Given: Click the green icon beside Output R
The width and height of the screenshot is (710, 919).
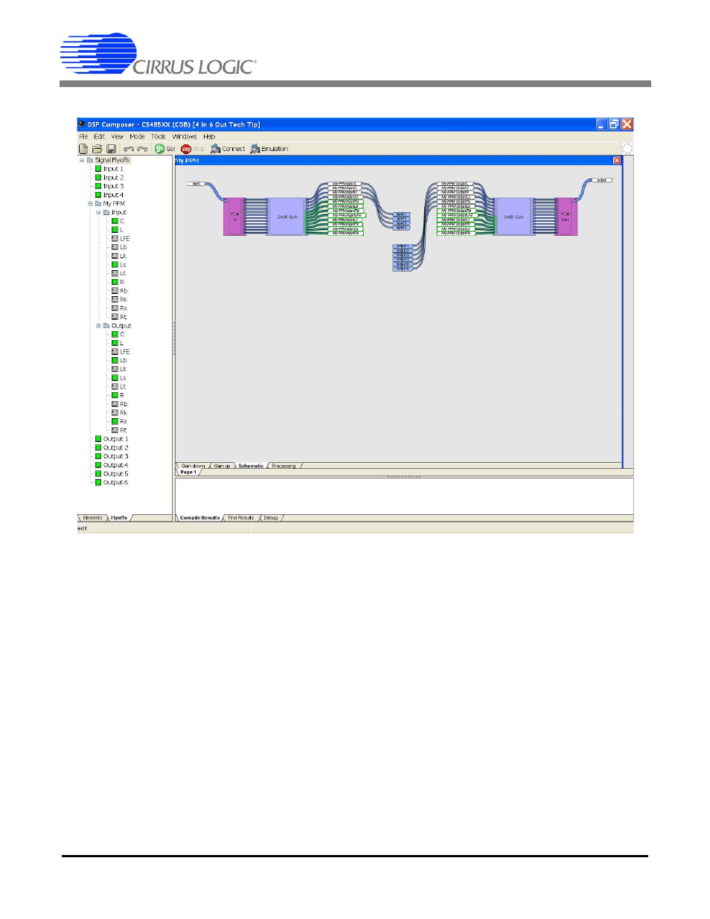Looking at the screenshot, I should [x=115, y=396].
